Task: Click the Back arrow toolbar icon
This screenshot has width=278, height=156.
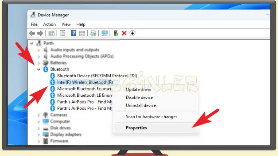Action: point(32,33)
